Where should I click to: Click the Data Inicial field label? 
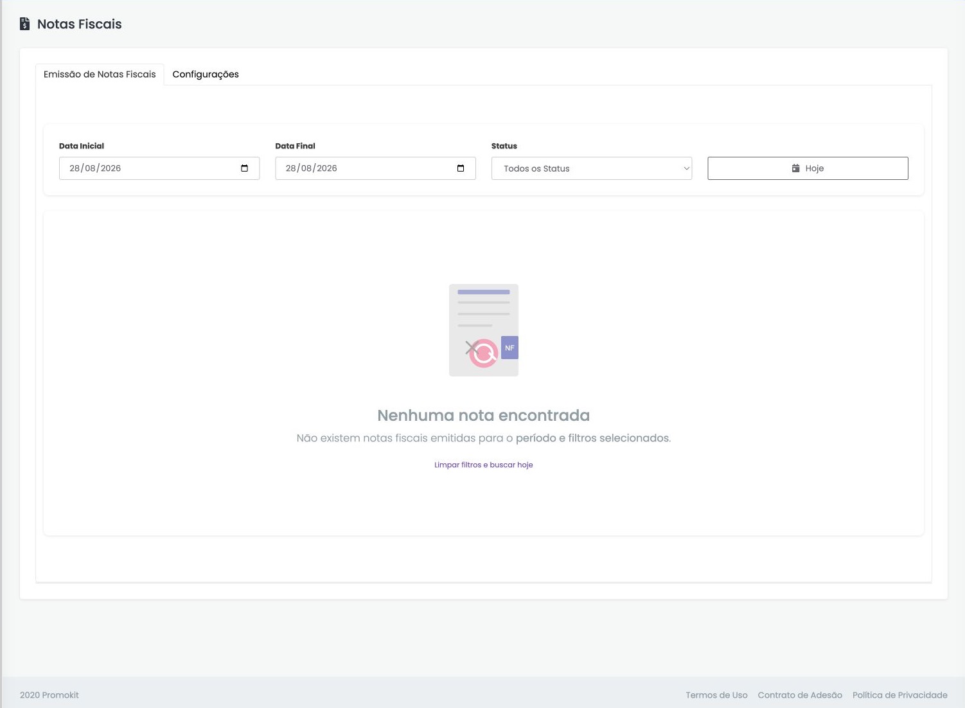click(82, 146)
